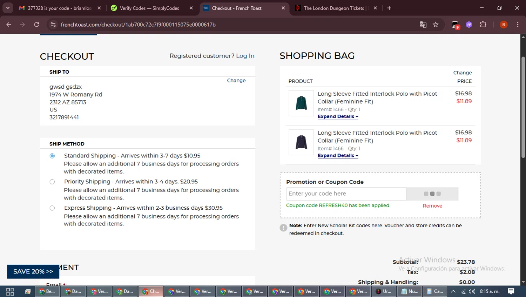Open the 'Nu...' notepad taskbar app
Image resolution: width=526 pixels, height=297 pixels.
410,291
